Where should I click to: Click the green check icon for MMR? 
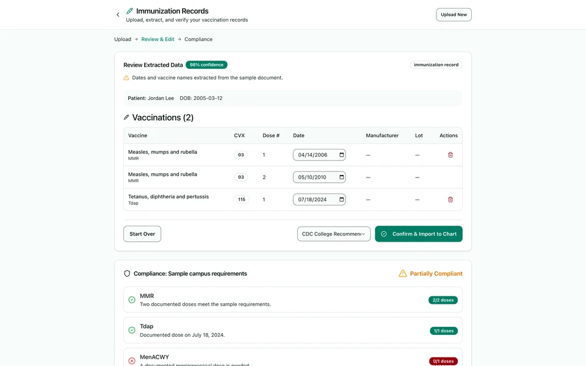[x=132, y=300]
